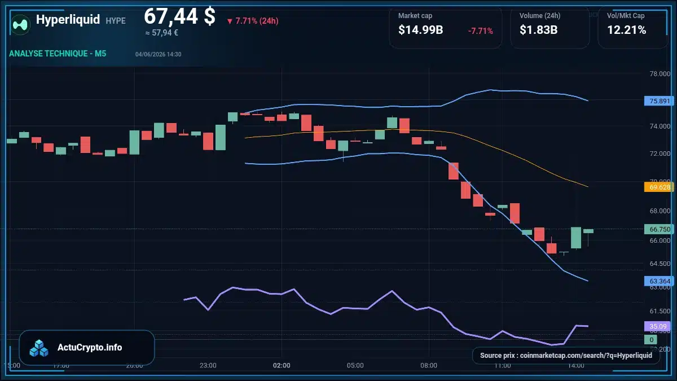Click the 11:00 time axis label
The width and height of the screenshot is (677, 381).
[x=502, y=366]
